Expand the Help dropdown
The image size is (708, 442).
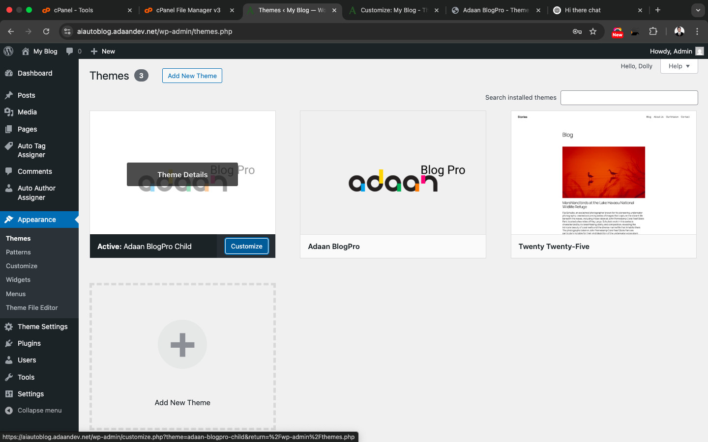click(x=679, y=66)
